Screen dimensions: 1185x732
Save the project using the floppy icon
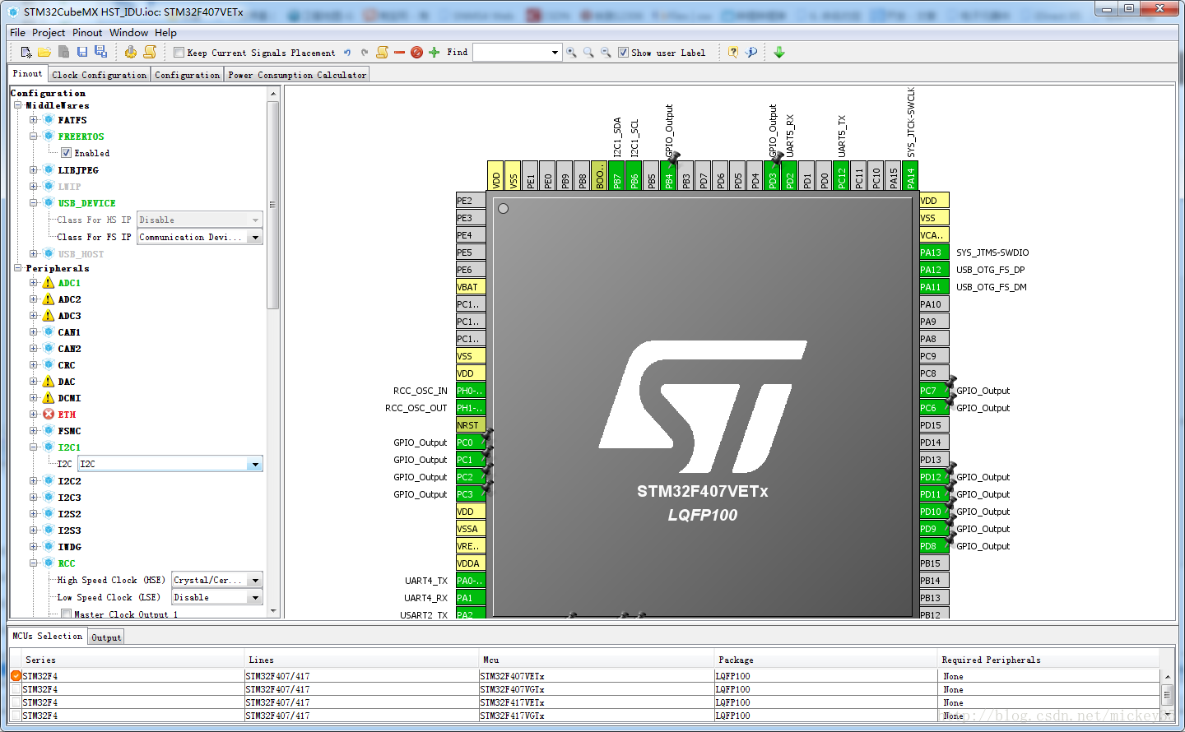pos(82,52)
